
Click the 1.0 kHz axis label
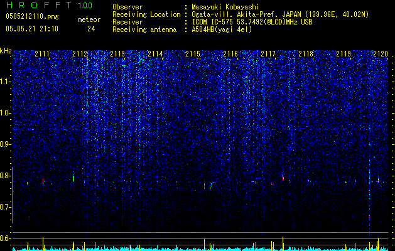pos(5,113)
